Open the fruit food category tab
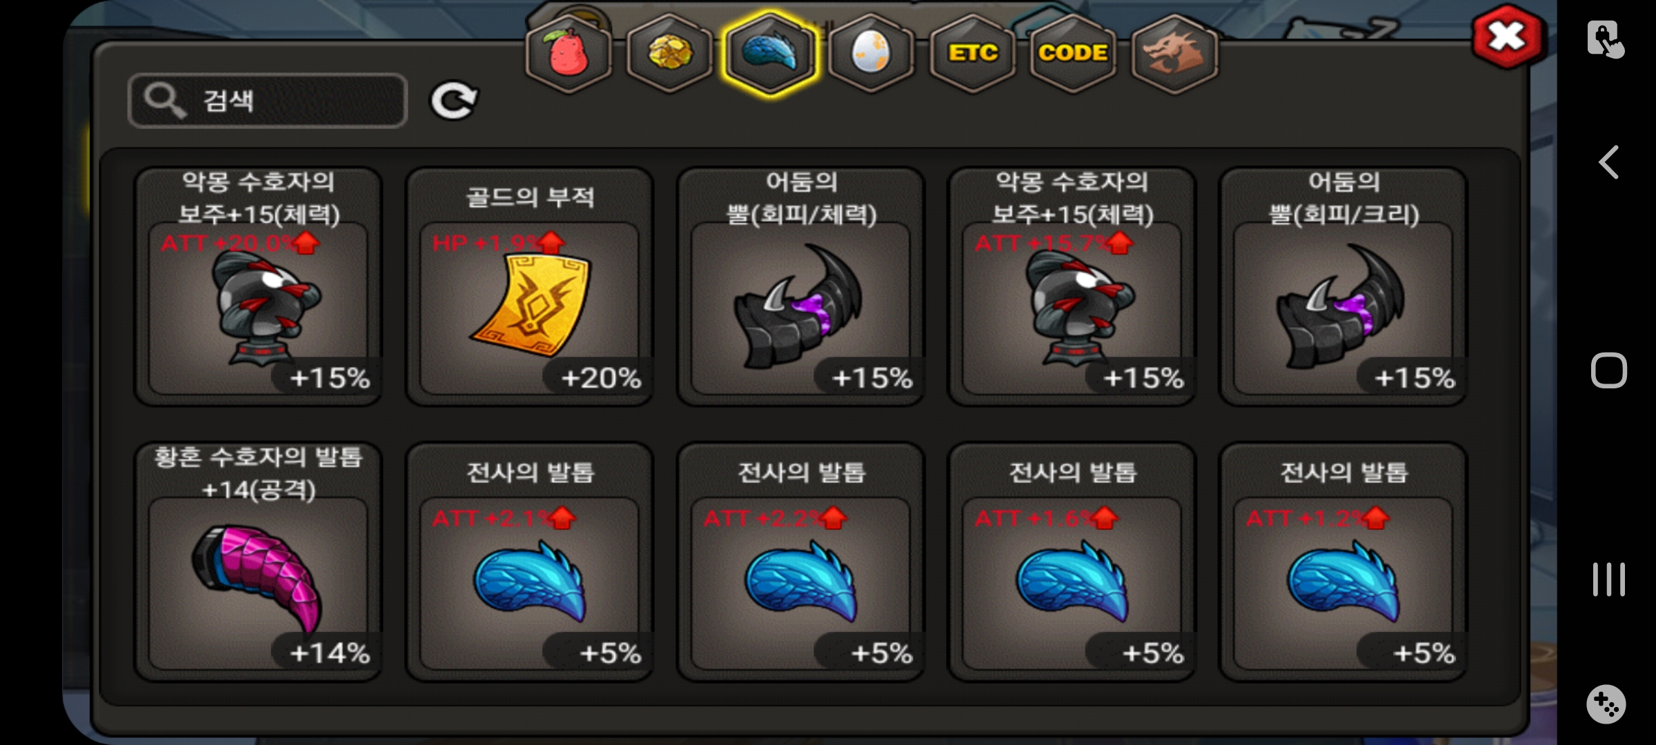Viewport: 1656px width, 745px height. (569, 52)
